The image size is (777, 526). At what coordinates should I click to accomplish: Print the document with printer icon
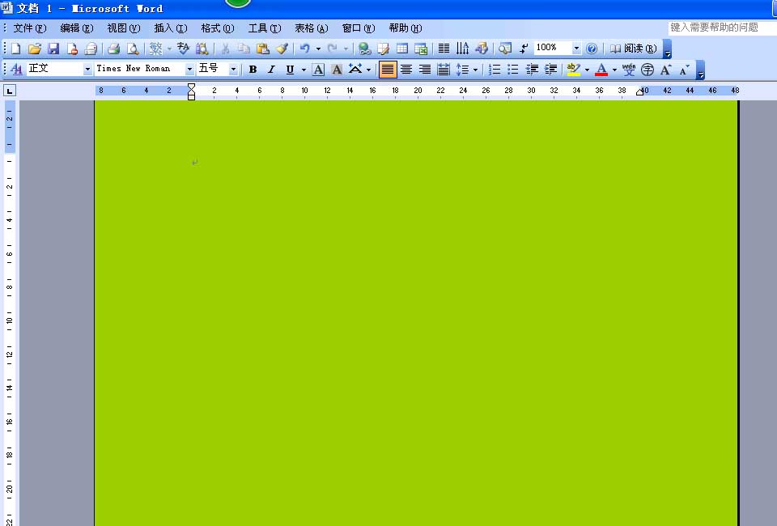(114, 49)
